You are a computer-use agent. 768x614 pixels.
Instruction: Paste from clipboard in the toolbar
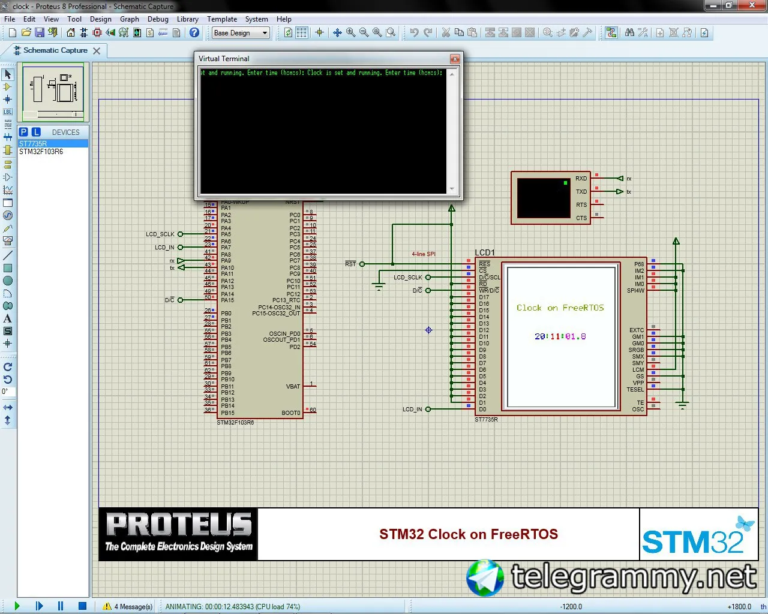[472, 33]
